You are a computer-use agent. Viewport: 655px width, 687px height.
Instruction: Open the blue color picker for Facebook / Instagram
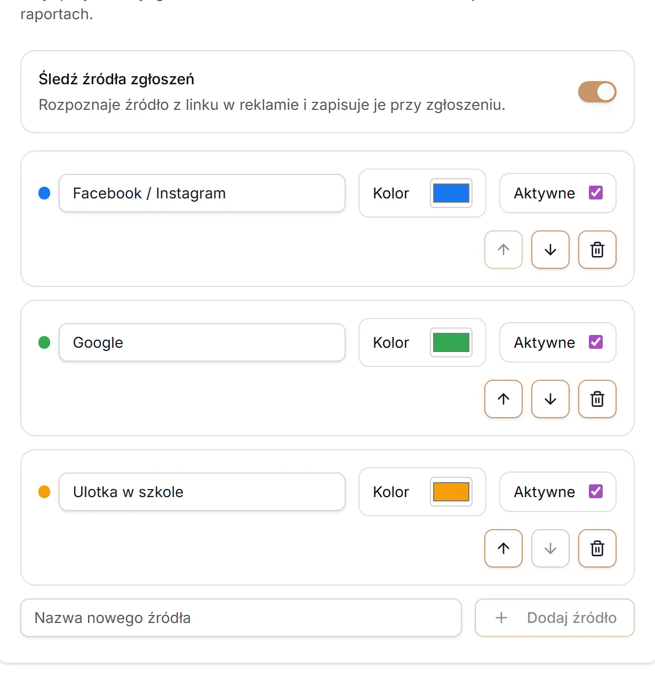point(451,193)
